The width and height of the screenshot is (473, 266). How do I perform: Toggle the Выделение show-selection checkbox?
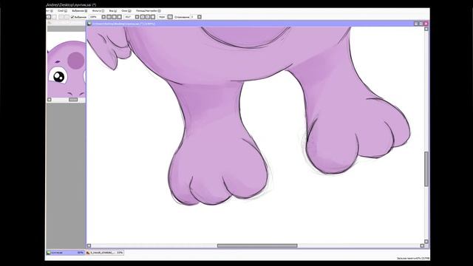[x=72, y=17]
